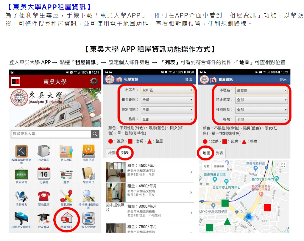Open the 行事曆 calendar icon
The height and width of the screenshot is (241, 304).
pyautogui.click(x=44, y=174)
